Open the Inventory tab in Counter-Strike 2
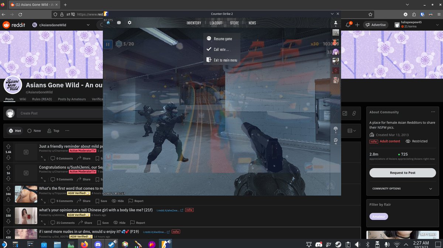The height and width of the screenshot is (248, 443). (194, 23)
